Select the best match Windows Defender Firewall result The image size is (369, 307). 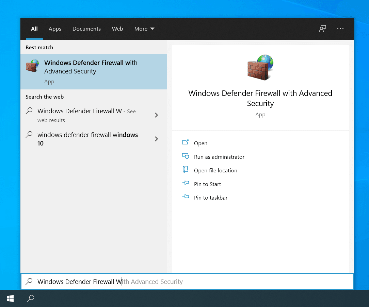(93, 71)
